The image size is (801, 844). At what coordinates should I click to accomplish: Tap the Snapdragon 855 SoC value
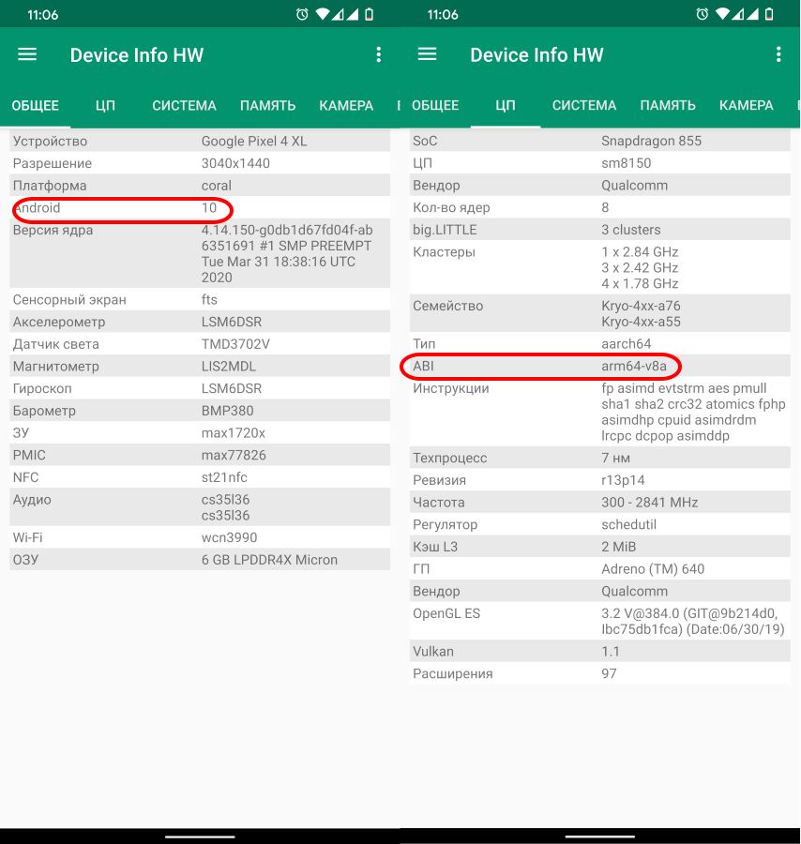[x=651, y=141]
